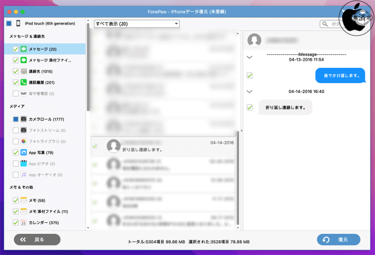Open the conversation '折り返し連絡します。' in list
This screenshot has height=255, width=375.
click(163, 146)
